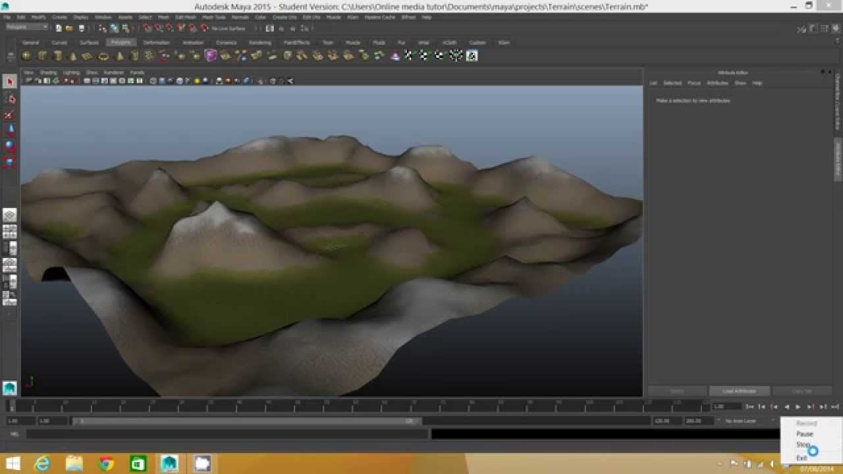Switch to single perspective view layout
This screenshot has width=843, height=474.
pos(10,215)
